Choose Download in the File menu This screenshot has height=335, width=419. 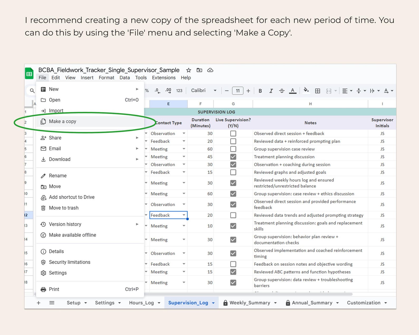[x=90, y=159]
